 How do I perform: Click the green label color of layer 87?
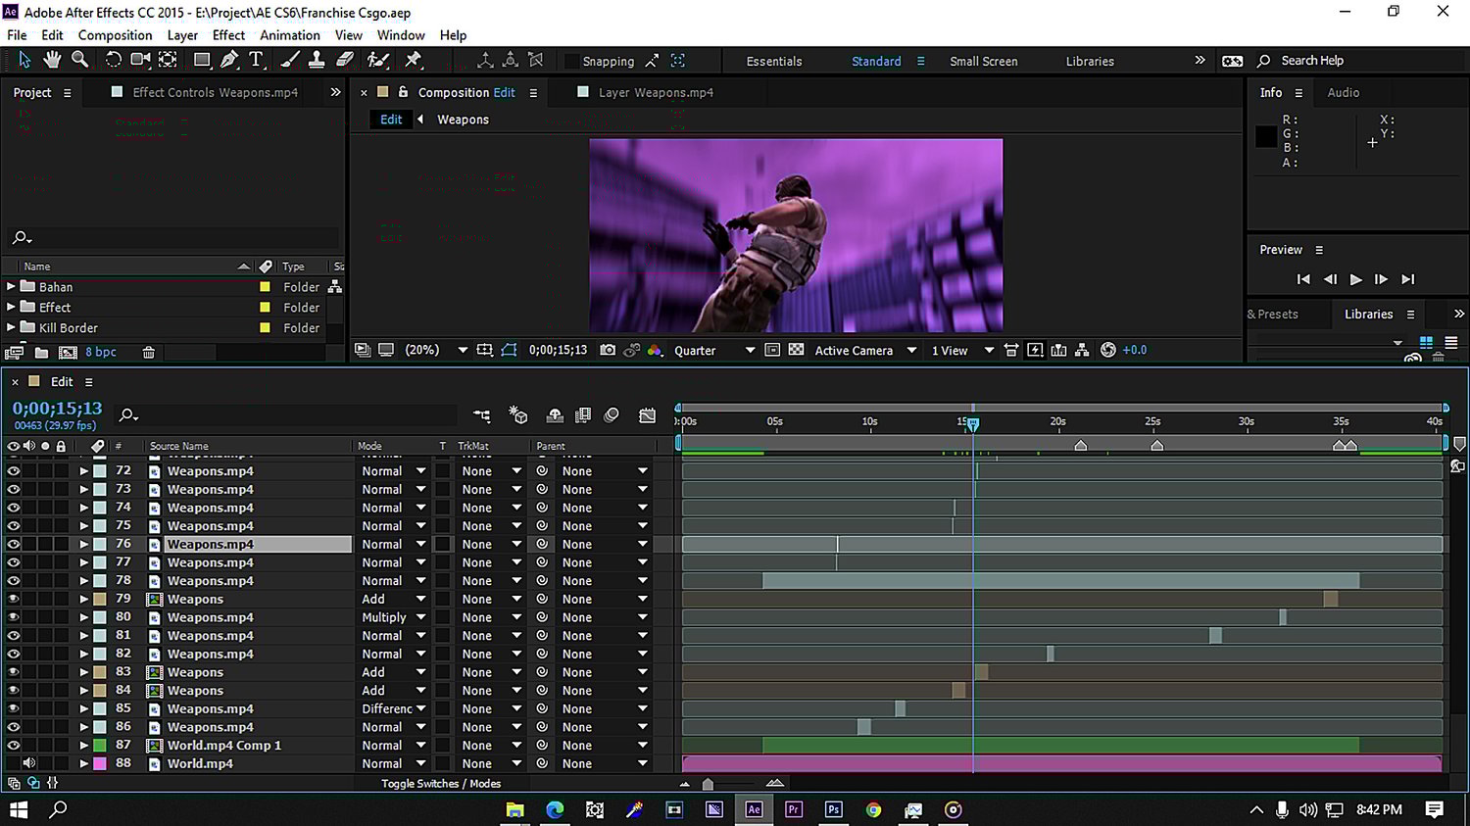[x=100, y=746]
